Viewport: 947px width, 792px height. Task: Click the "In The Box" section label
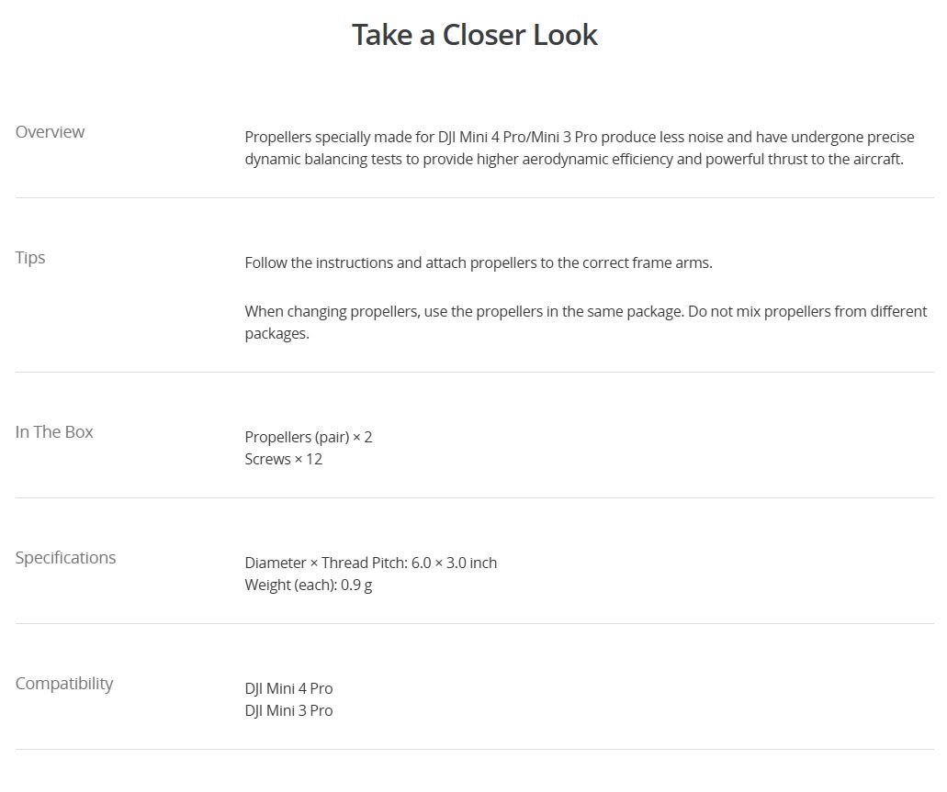point(54,432)
